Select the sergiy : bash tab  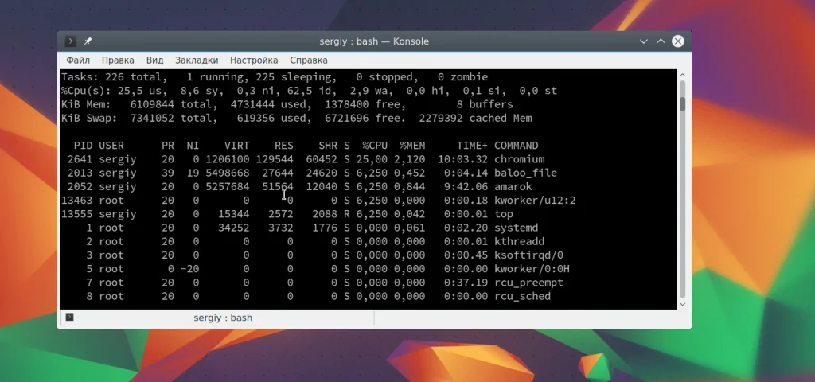(217, 318)
